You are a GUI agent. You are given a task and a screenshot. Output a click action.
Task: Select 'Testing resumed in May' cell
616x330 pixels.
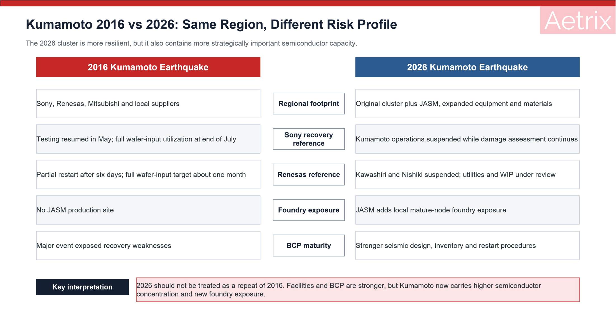pyautogui.click(x=148, y=139)
